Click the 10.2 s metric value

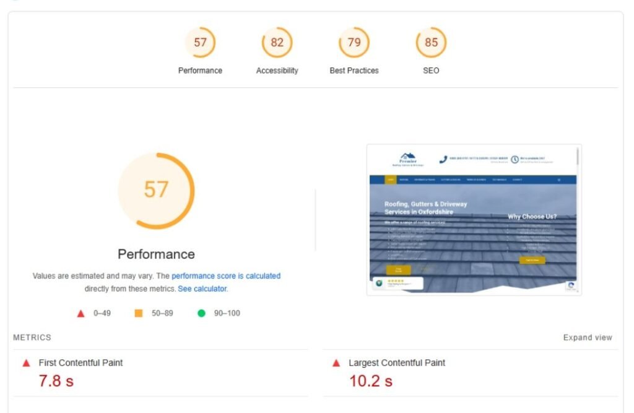click(371, 381)
